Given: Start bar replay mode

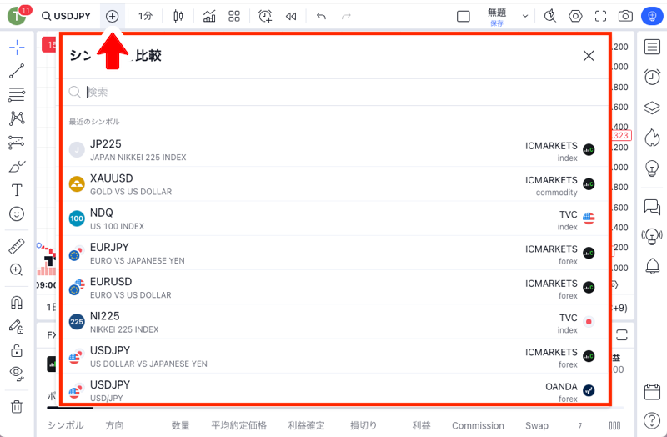Looking at the screenshot, I should click(x=291, y=16).
